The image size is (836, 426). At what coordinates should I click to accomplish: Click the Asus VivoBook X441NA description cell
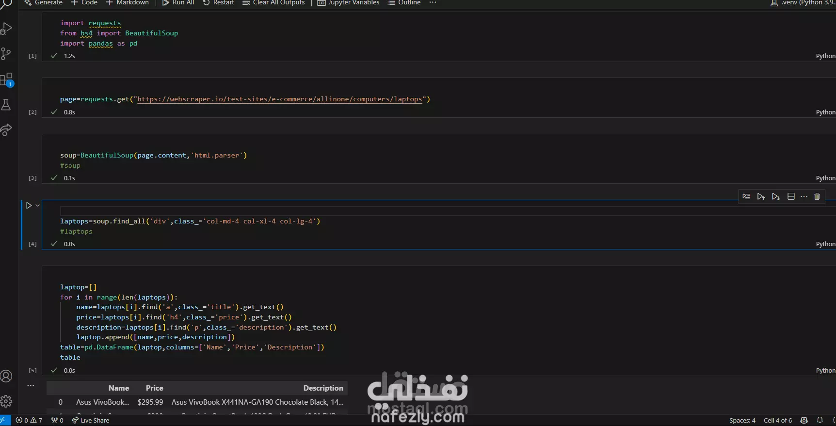257,402
